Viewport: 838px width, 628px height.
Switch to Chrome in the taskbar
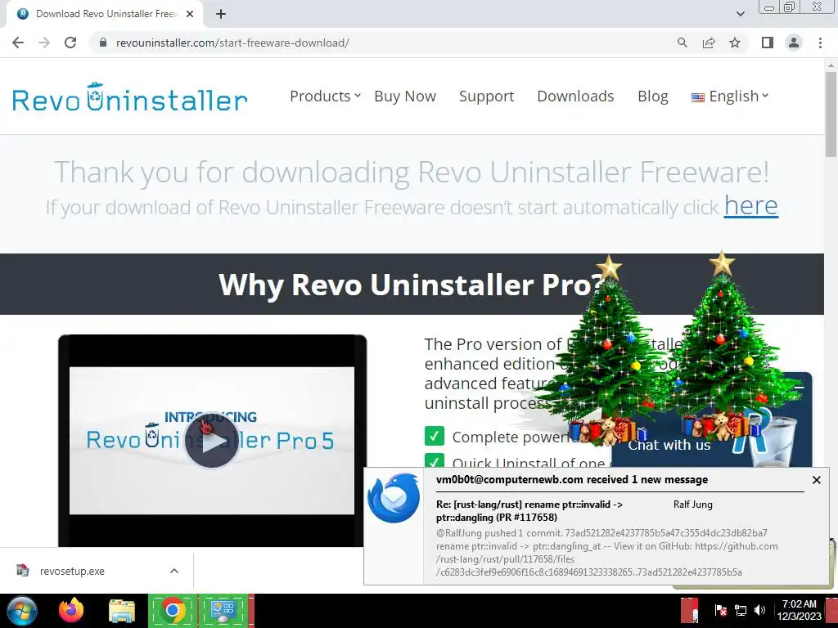pos(173,610)
